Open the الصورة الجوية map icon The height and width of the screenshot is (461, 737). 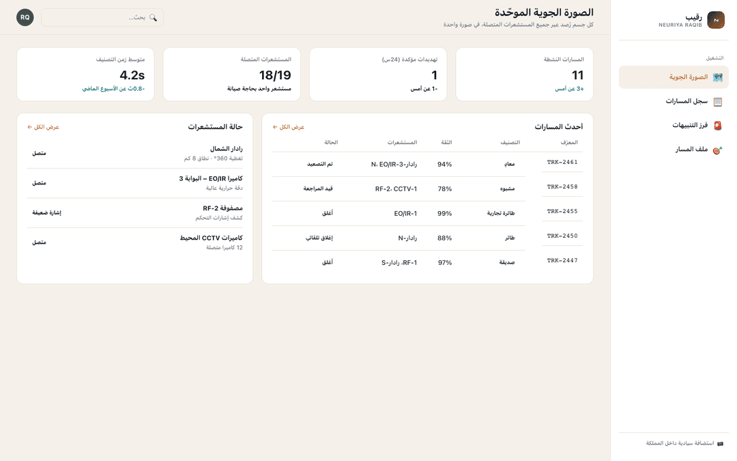717,77
